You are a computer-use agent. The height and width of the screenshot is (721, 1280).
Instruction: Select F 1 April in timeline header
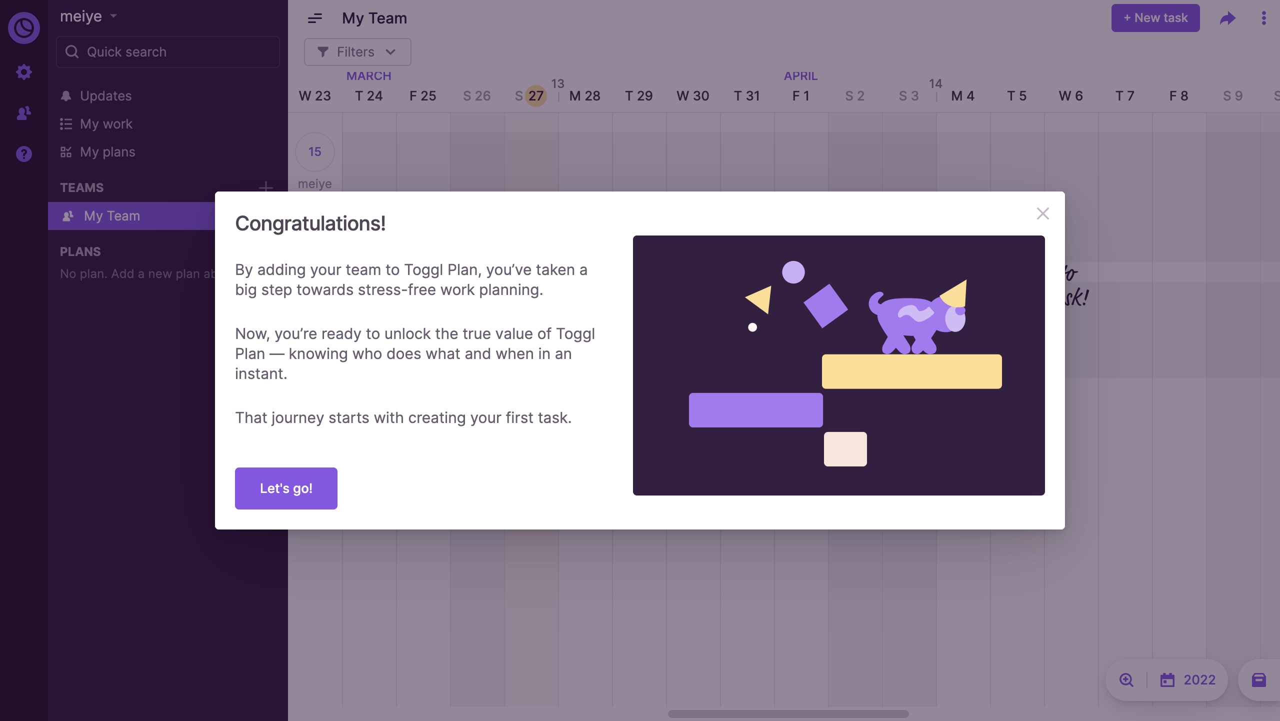click(x=800, y=95)
